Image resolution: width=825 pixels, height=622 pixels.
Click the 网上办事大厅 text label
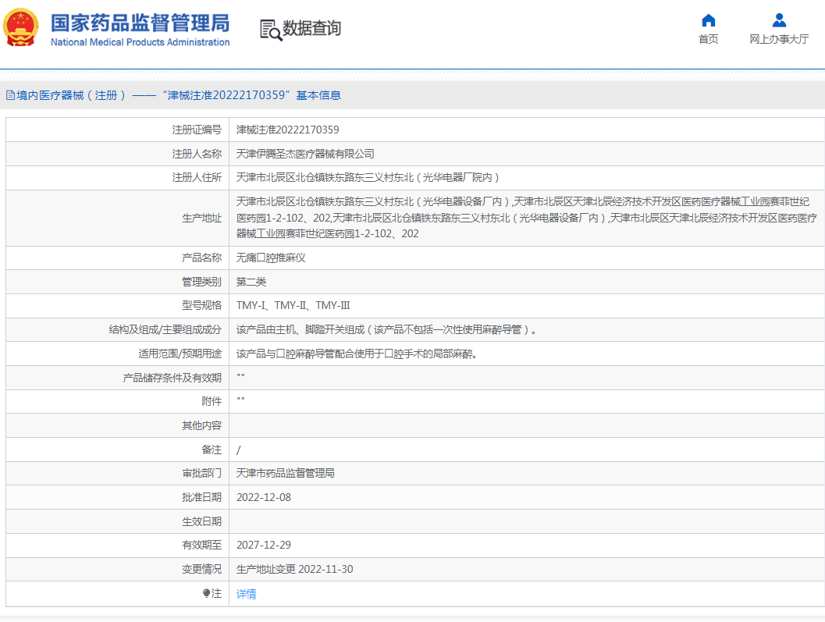click(779, 40)
